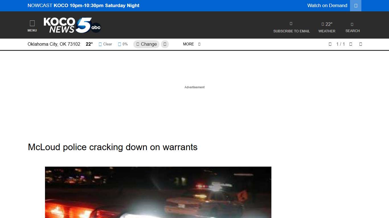Click the ABC network logo badge
The image size is (389, 218).
click(96, 27)
